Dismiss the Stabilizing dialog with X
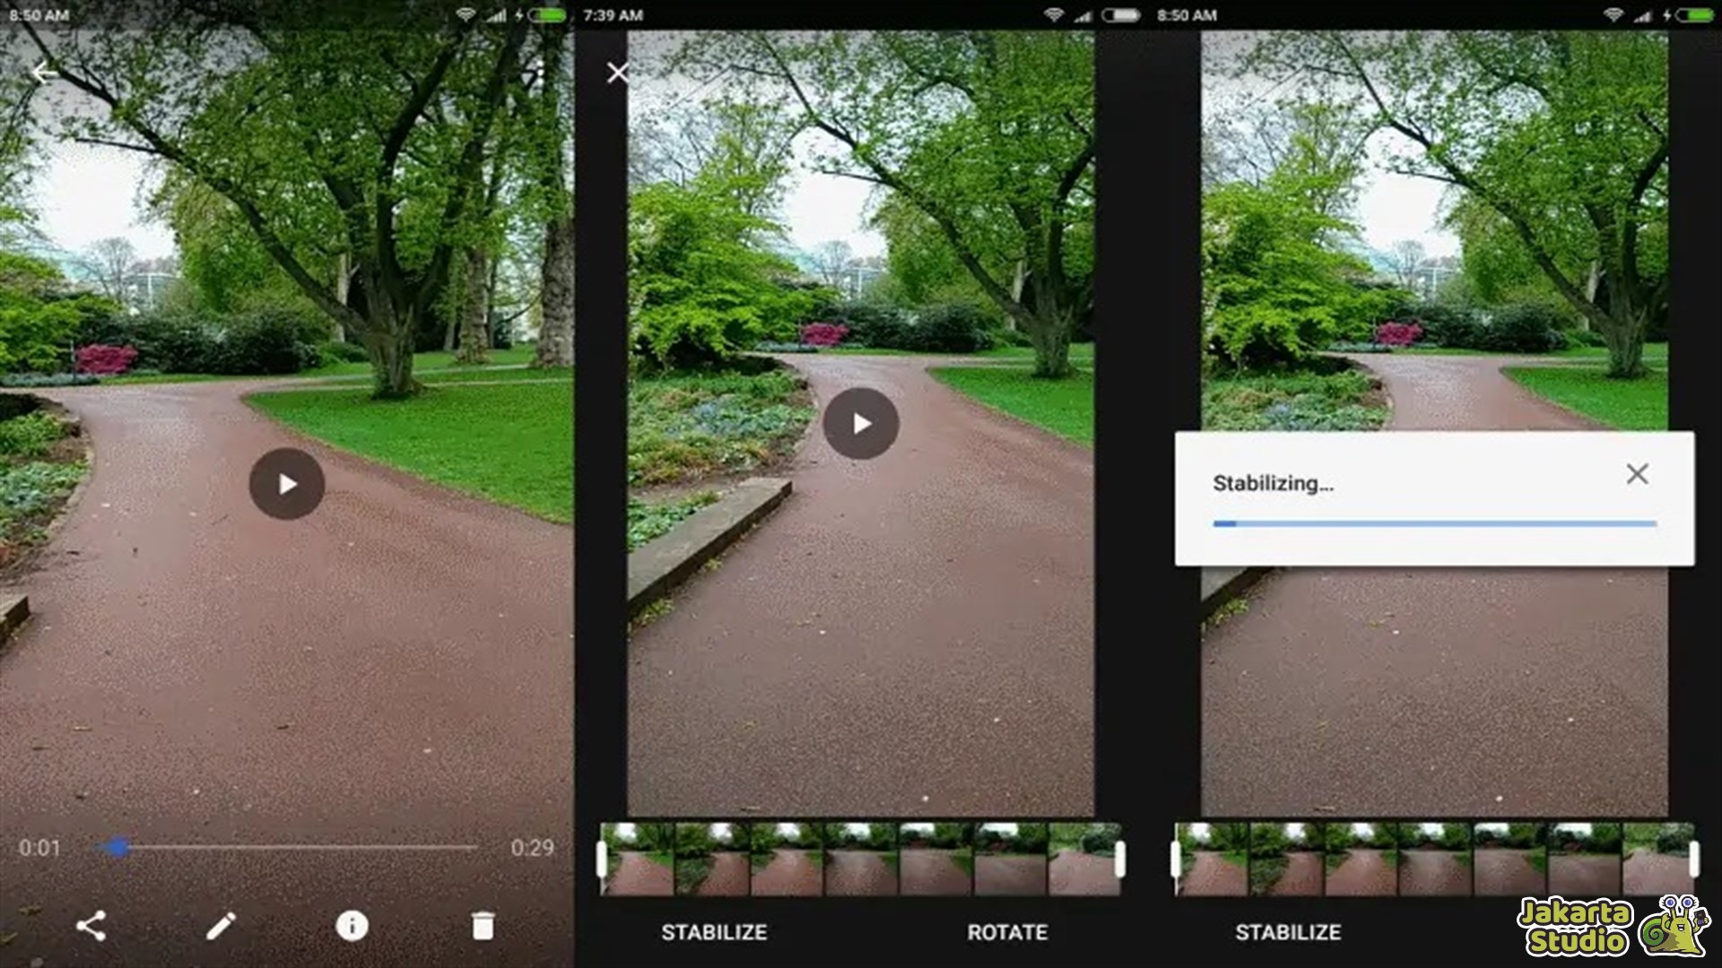 pos(1637,474)
